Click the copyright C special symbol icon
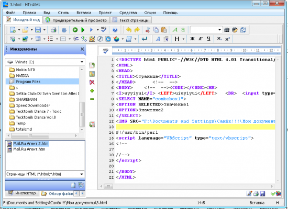Viewport: 288px width, 209px height. point(76,39)
